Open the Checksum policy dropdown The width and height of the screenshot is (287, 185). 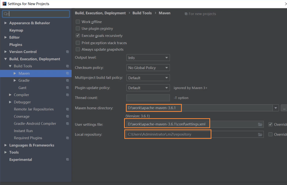(x=148, y=68)
